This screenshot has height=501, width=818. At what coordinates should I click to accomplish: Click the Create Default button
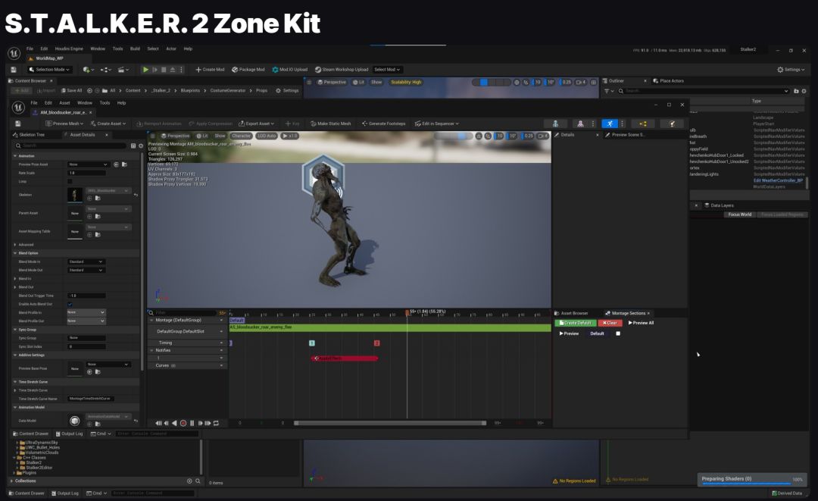coord(576,323)
